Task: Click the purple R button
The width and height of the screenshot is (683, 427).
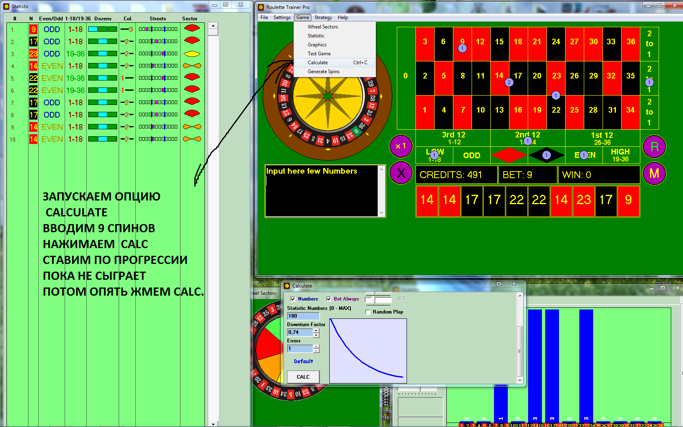Action: coord(654,146)
